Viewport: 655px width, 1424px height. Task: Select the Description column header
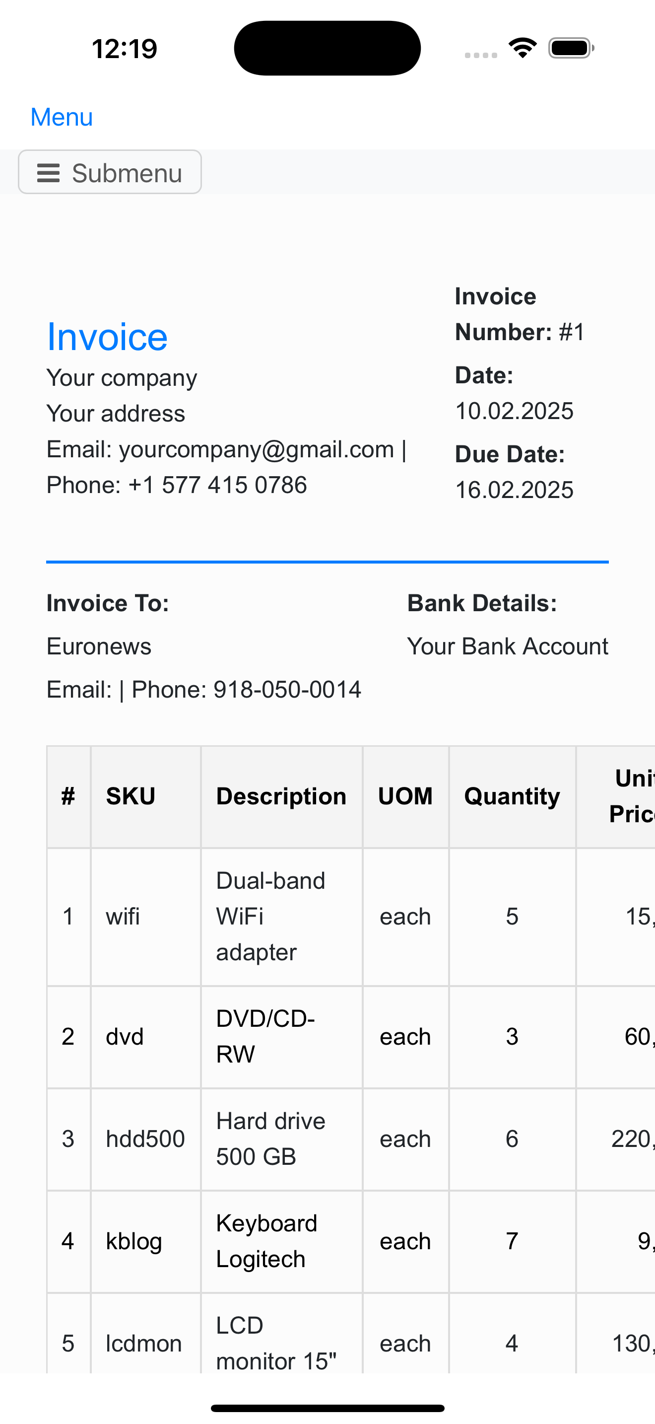pos(282,796)
